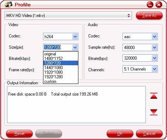Click the 'Bitrate(kbps):' video label

coord(20,59)
